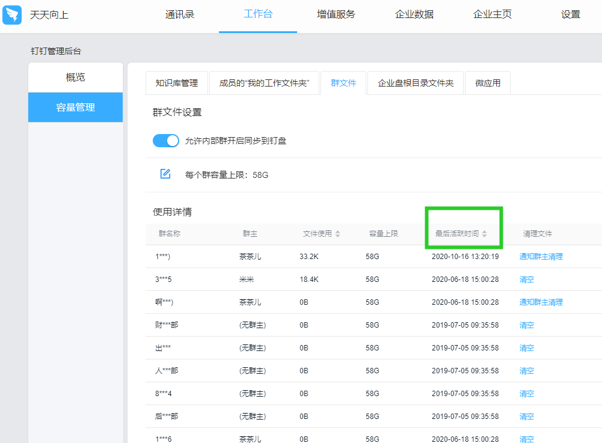Image resolution: width=602 pixels, height=443 pixels.
Task: Click 清空 for group 人***部
Action: click(526, 371)
